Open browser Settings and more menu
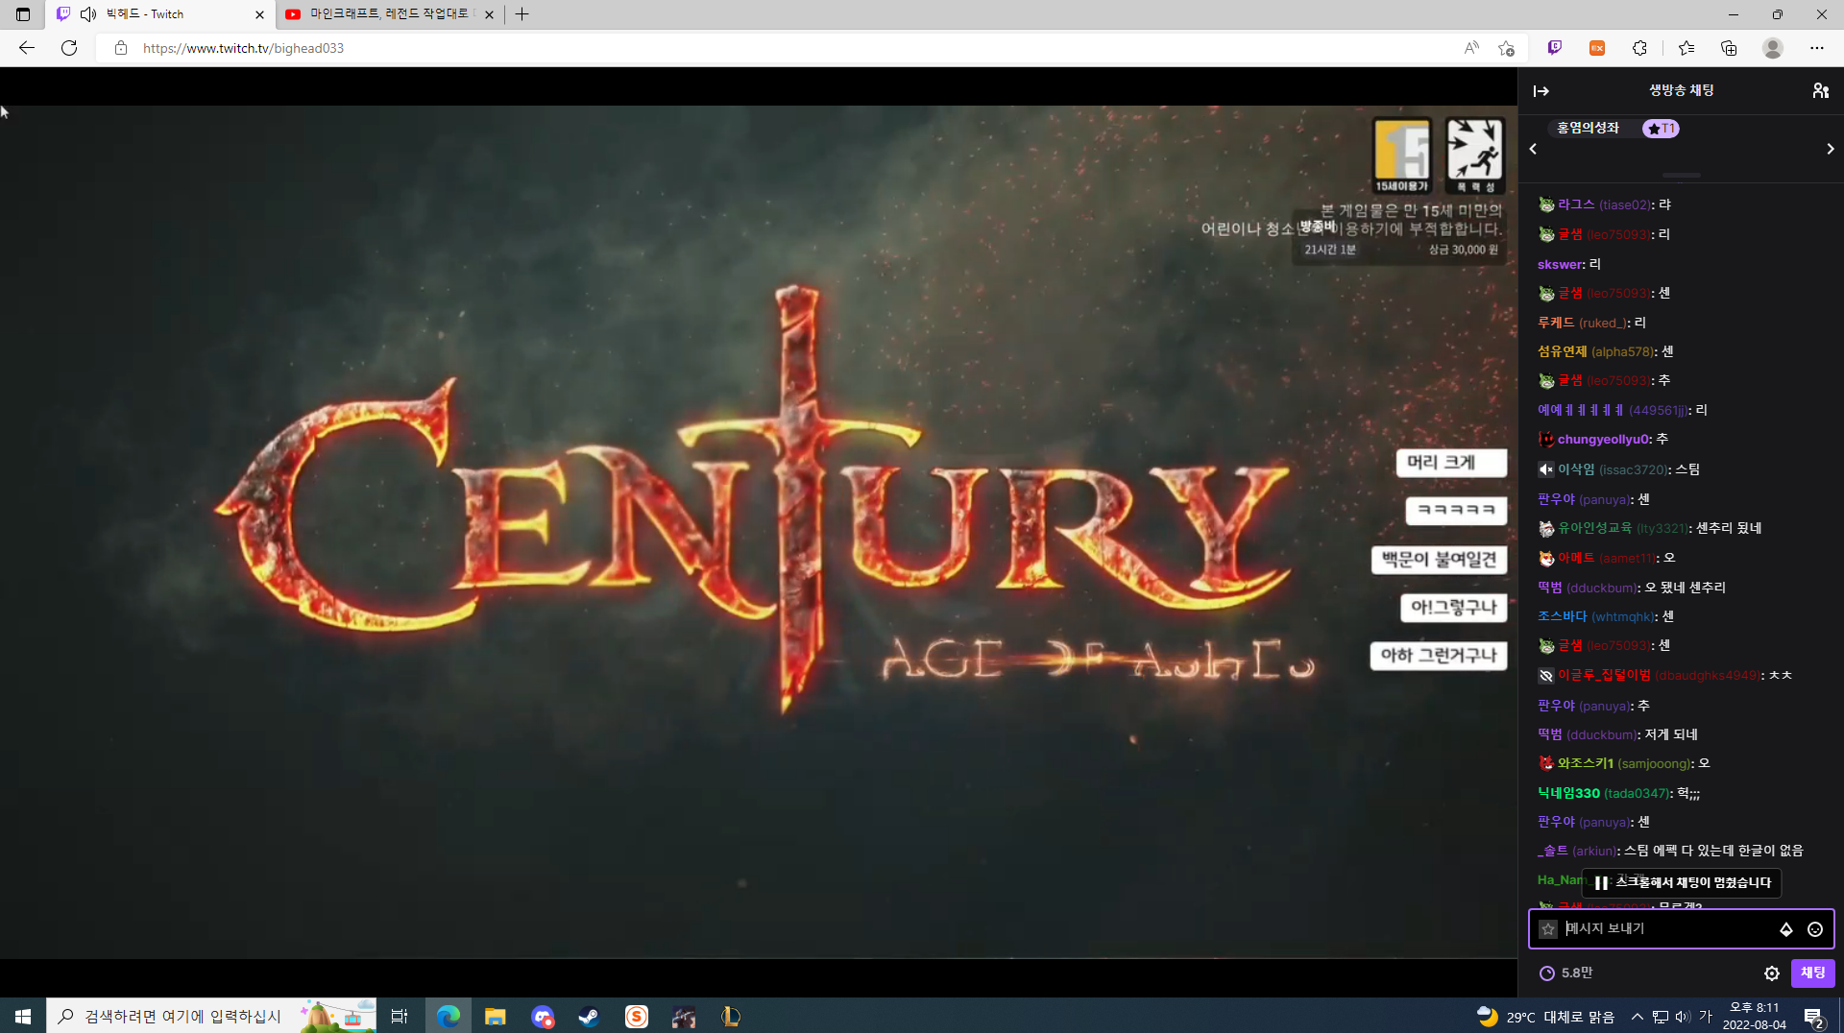The height and width of the screenshot is (1033, 1844). coord(1816,48)
